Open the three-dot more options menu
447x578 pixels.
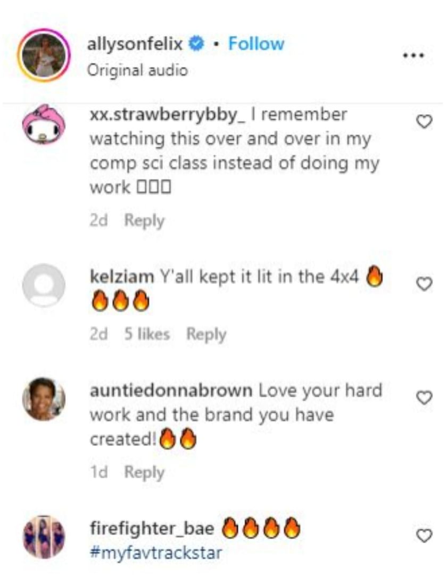(413, 56)
